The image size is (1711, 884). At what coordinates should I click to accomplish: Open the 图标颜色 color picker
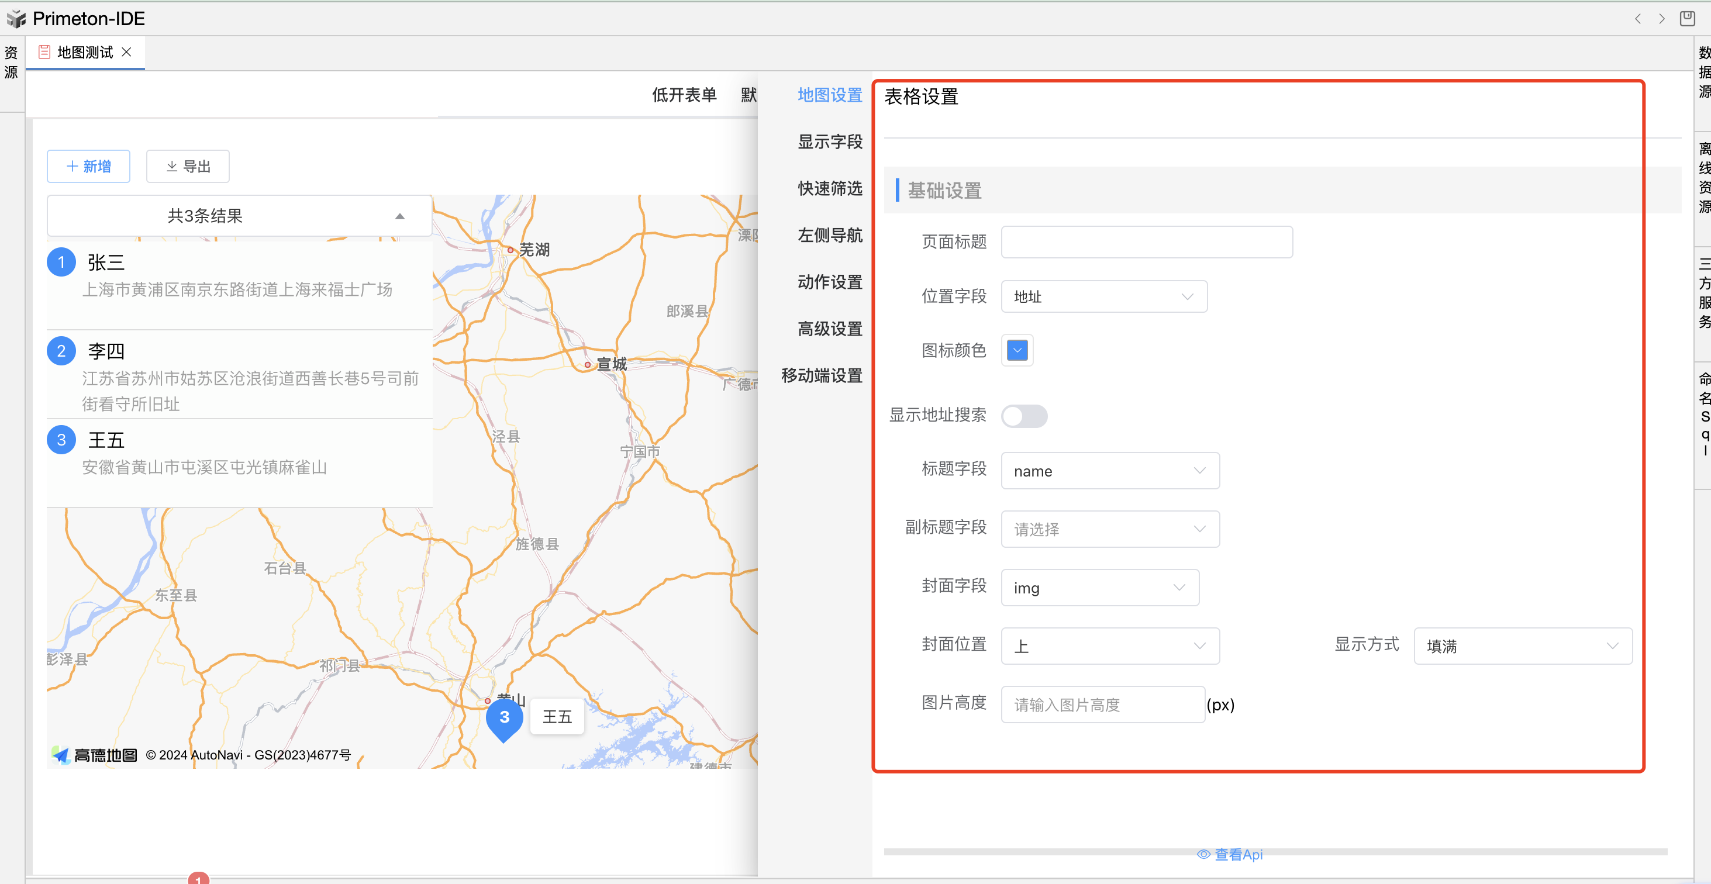coord(1017,350)
